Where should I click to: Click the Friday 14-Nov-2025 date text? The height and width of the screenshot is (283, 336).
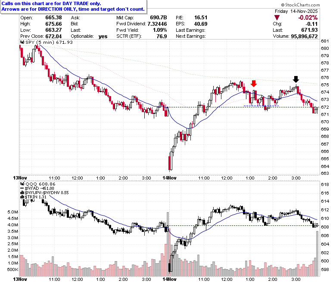point(296,11)
